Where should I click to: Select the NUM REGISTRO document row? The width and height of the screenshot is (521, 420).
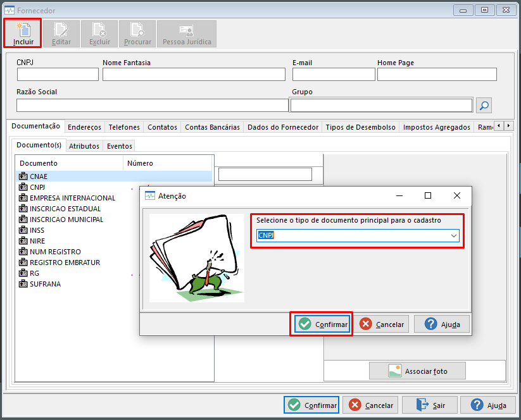[77, 252]
